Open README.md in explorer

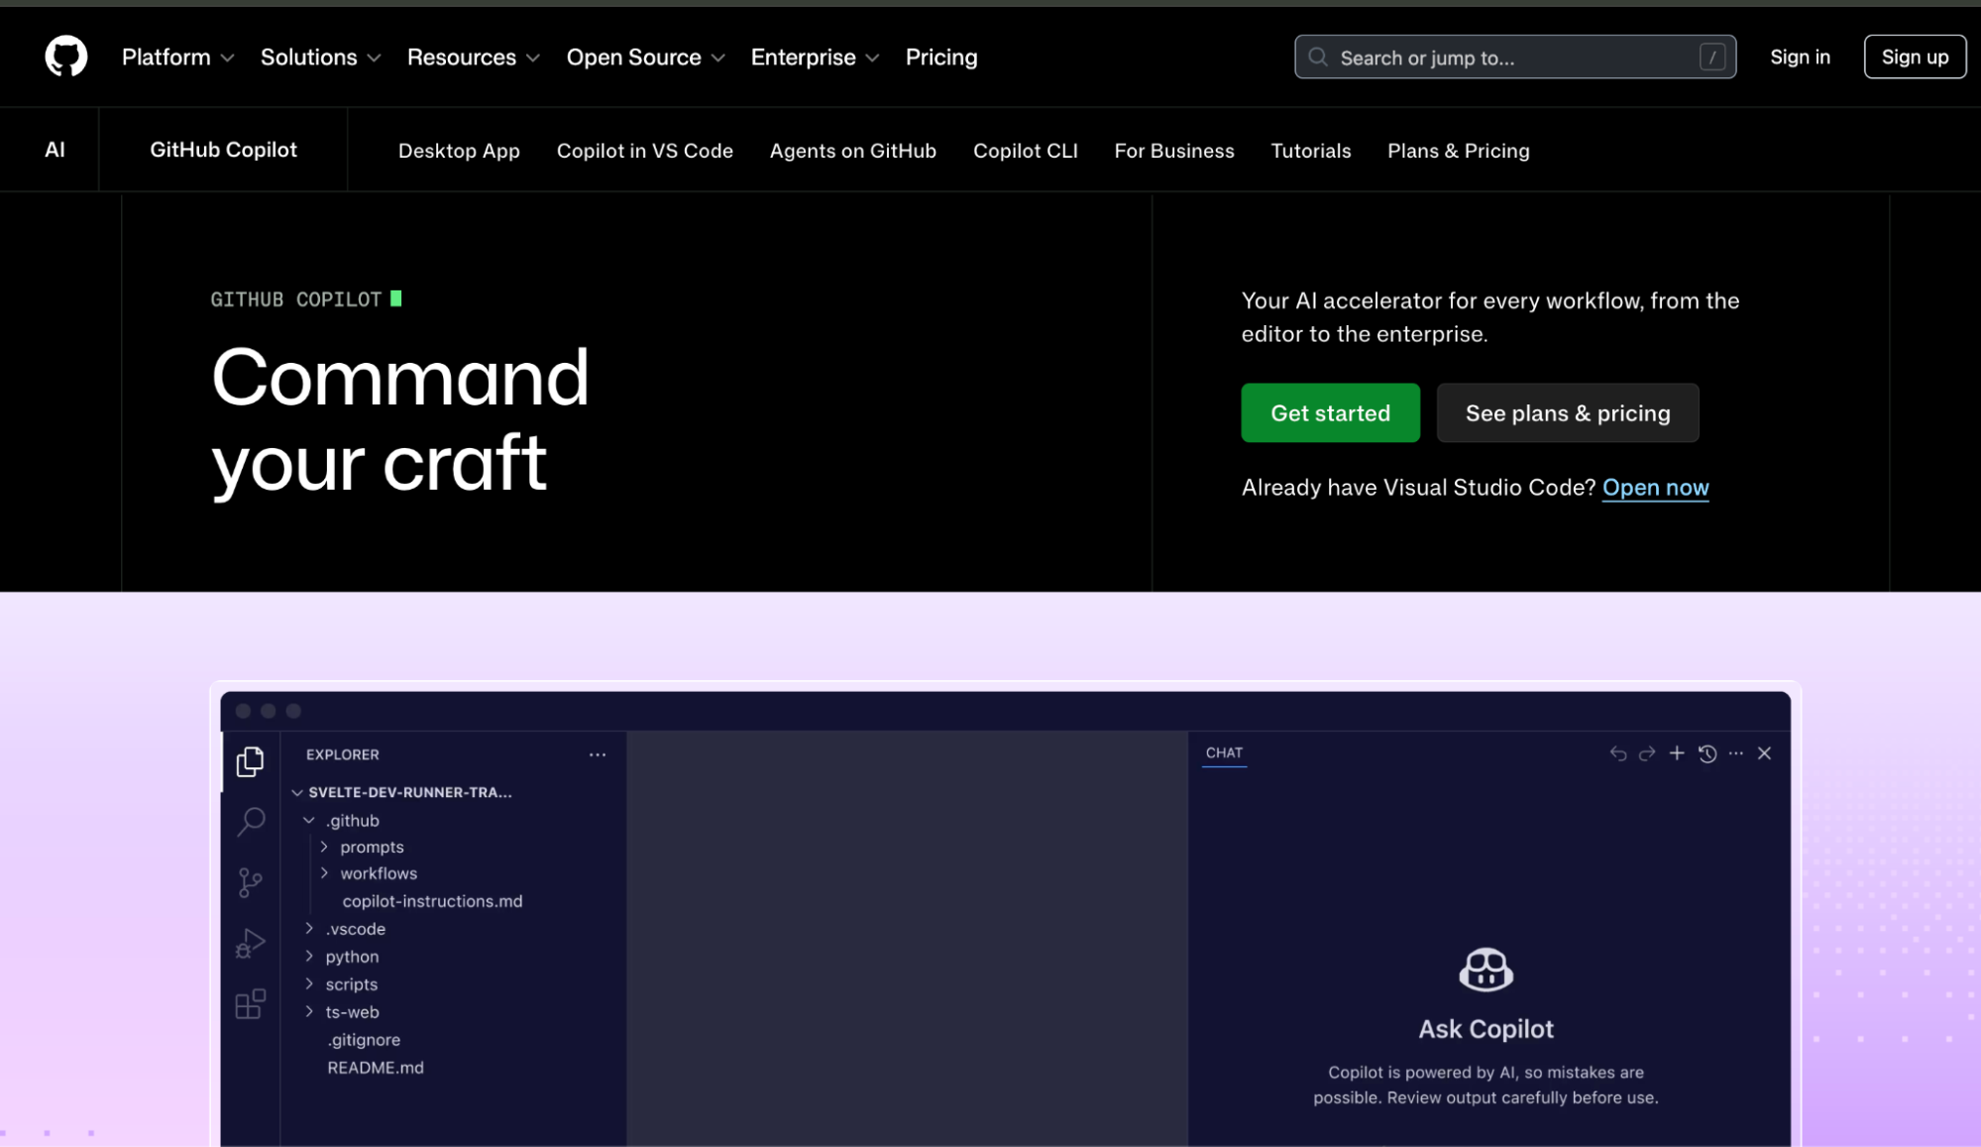click(376, 1068)
